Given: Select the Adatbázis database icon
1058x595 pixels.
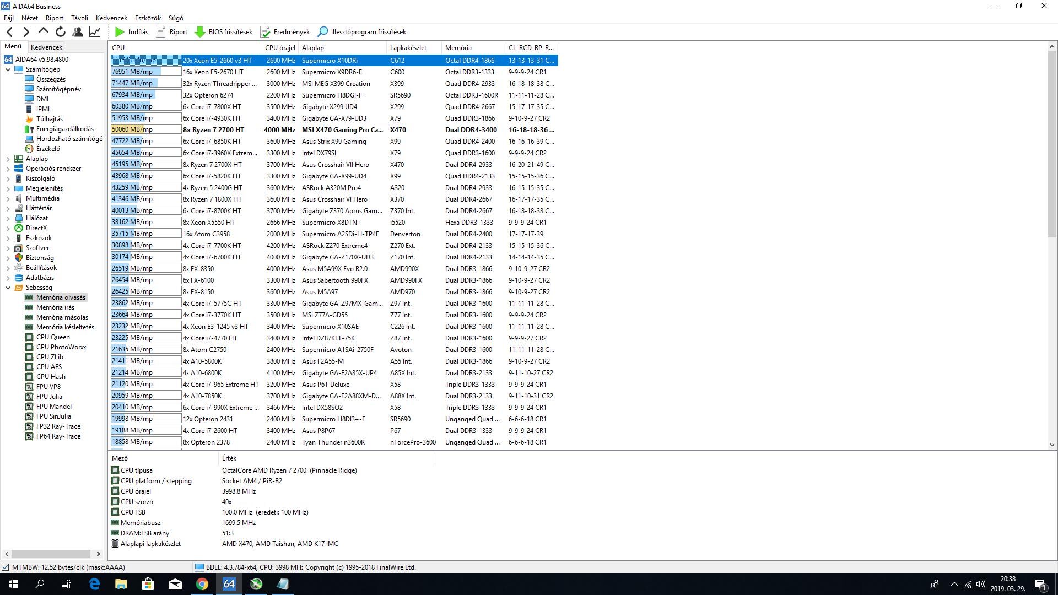Looking at the screenshot, I should 19,278.
